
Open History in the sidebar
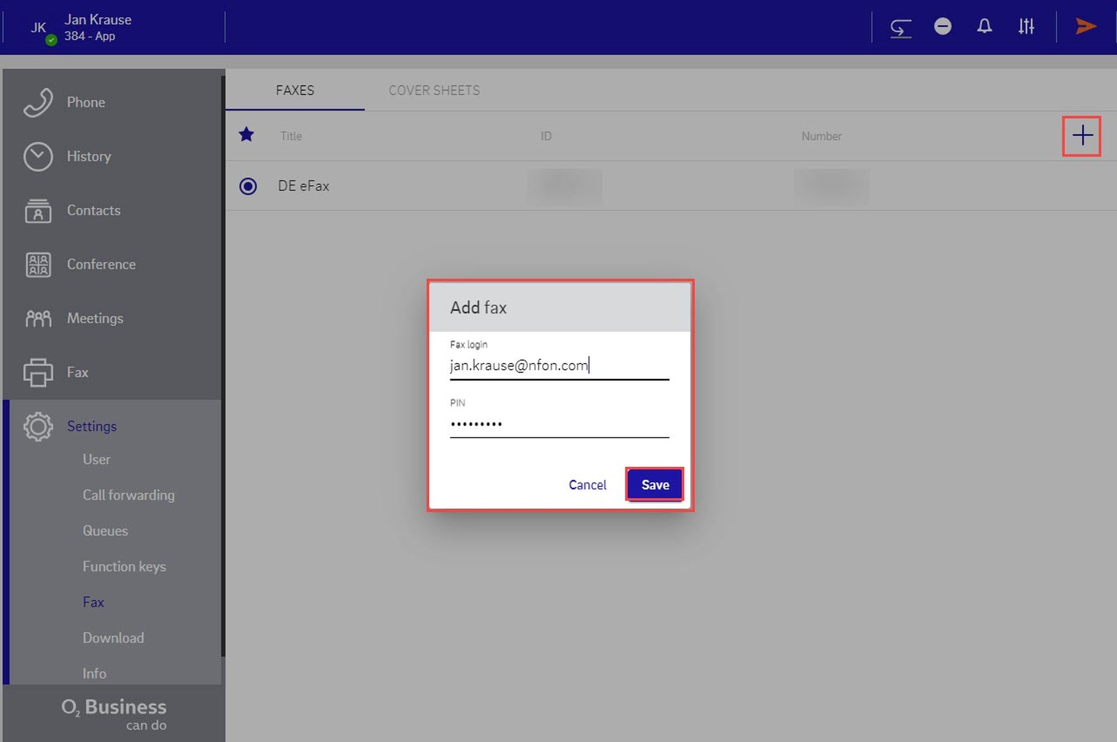[x=88, y=156]
